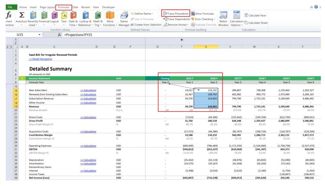Click into the formula bar text
The width and height of the screenshot is (325, 186).
(x=78, y=35)
